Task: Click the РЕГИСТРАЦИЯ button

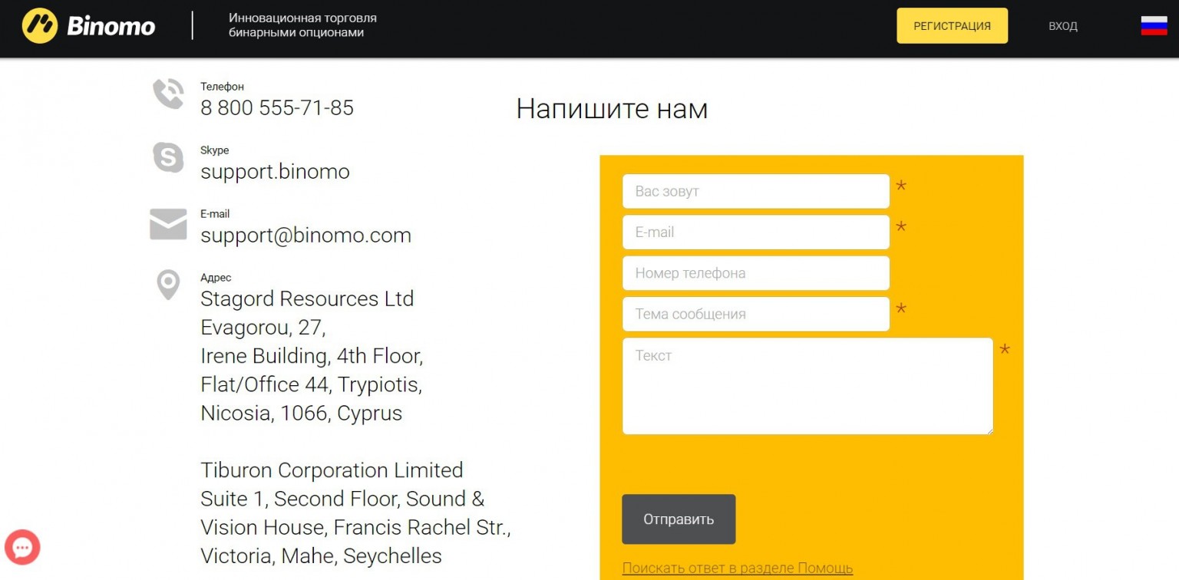Action: [x=952, y=26]
